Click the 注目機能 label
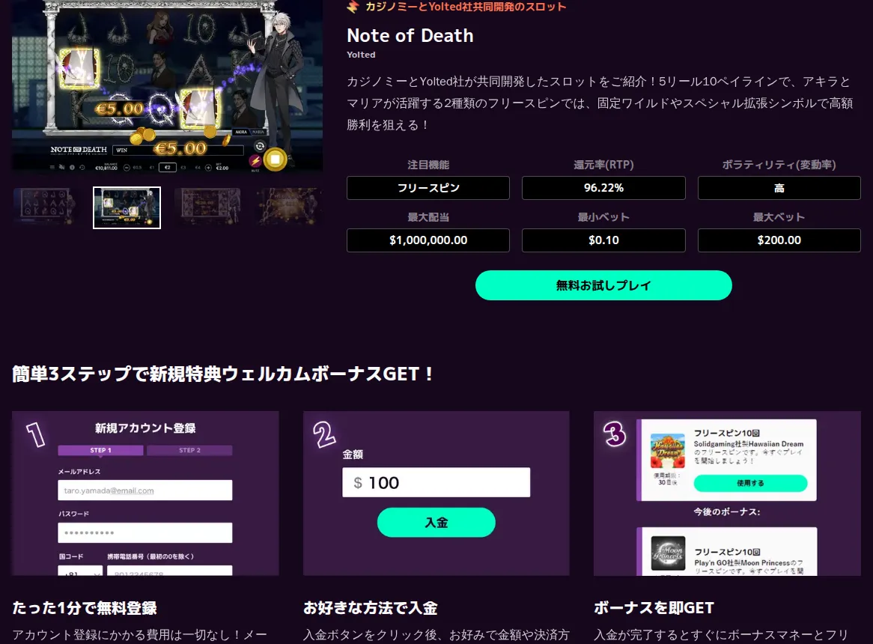The image size is (873, 644). tap(428, 165)
